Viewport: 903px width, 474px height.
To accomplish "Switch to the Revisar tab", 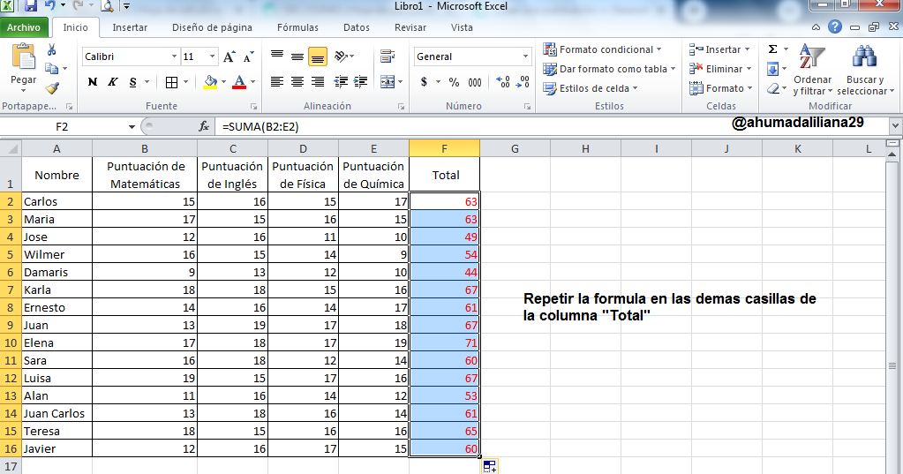I will coord(410,27).
